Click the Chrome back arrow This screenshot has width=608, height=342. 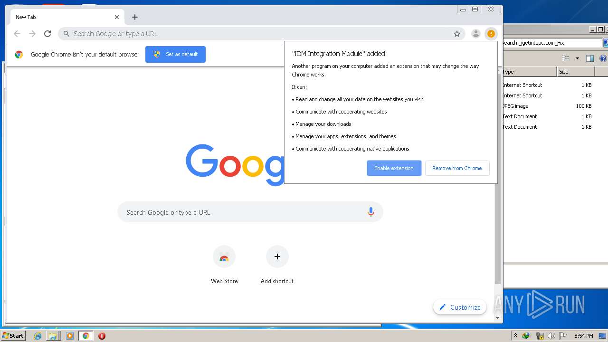pos(17,34)
